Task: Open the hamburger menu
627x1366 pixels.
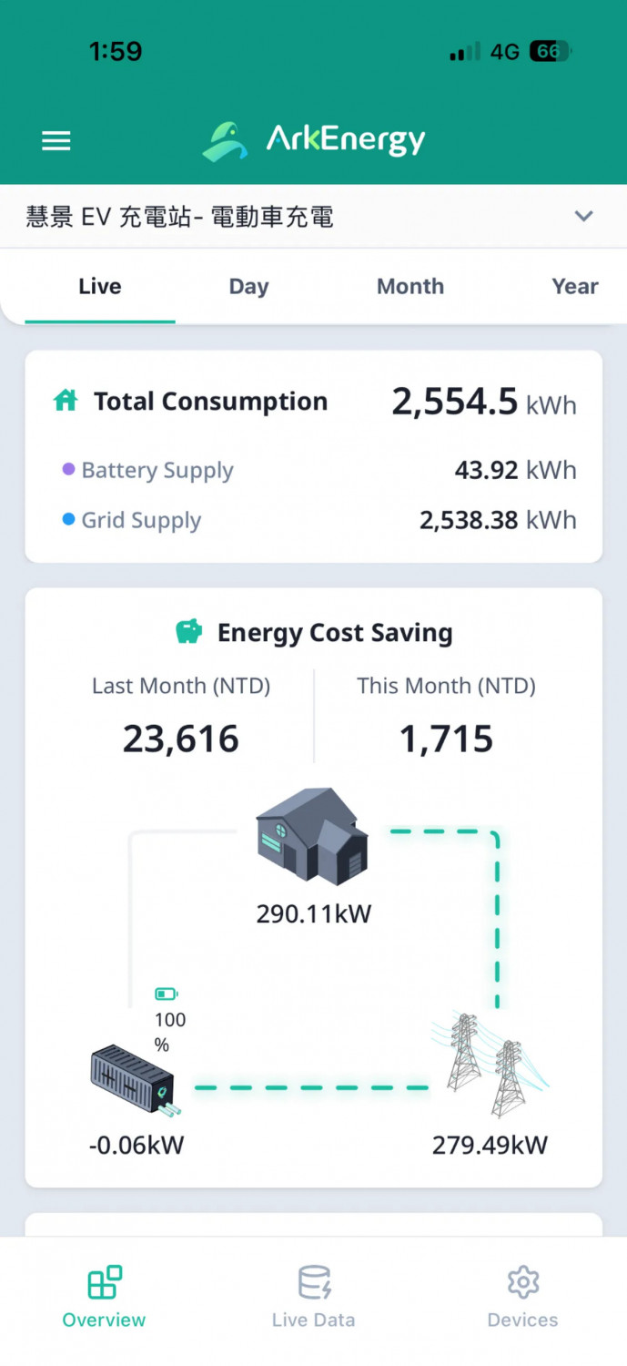Action: point(56,141)
